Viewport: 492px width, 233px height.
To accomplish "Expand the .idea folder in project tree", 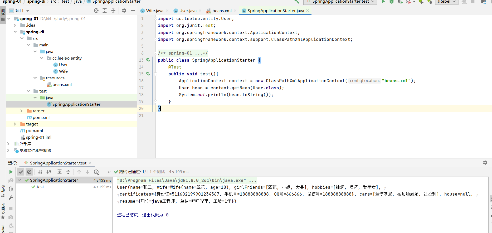I will pyautogui.click(x=15, y=25).
